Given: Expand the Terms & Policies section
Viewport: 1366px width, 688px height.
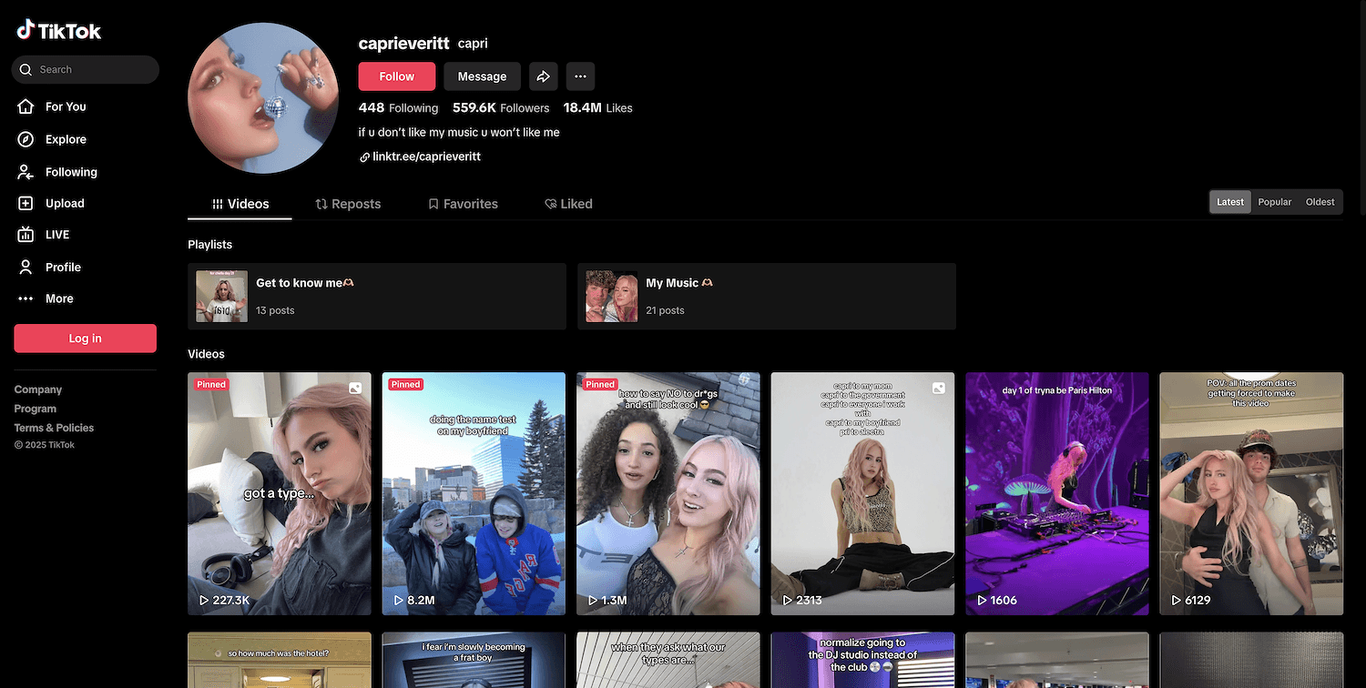Looking at the screenshot, I should [54, 428].
